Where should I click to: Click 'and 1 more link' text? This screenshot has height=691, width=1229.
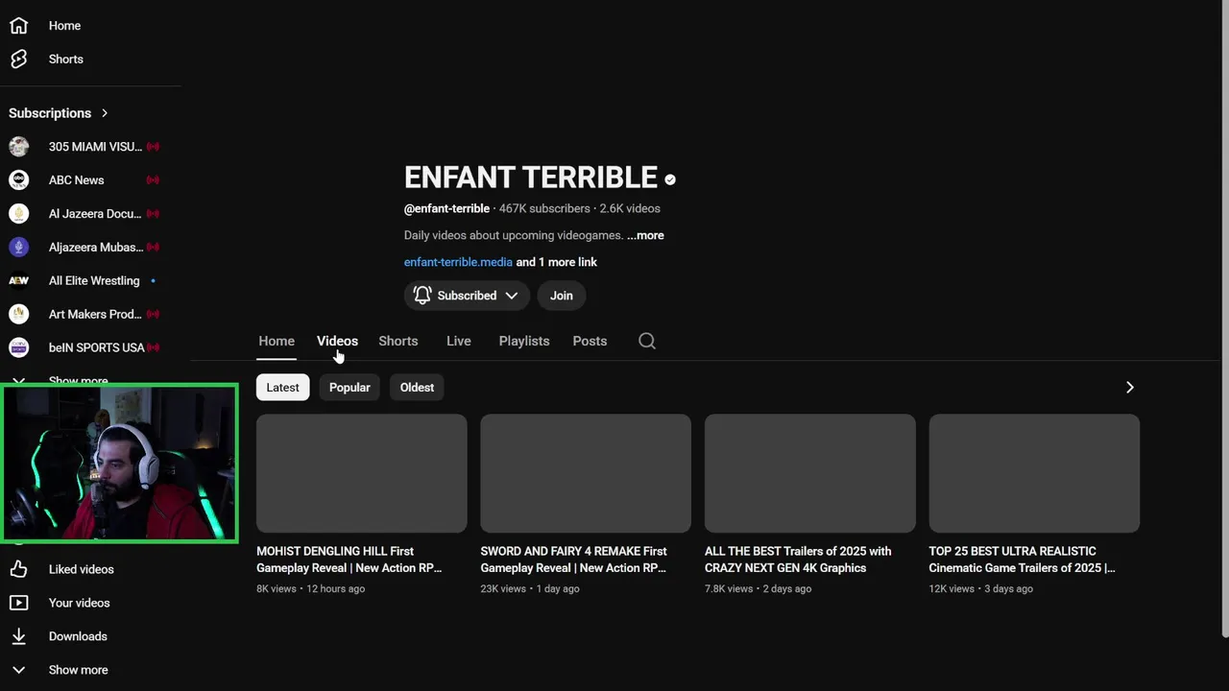(x=557, y=262)
